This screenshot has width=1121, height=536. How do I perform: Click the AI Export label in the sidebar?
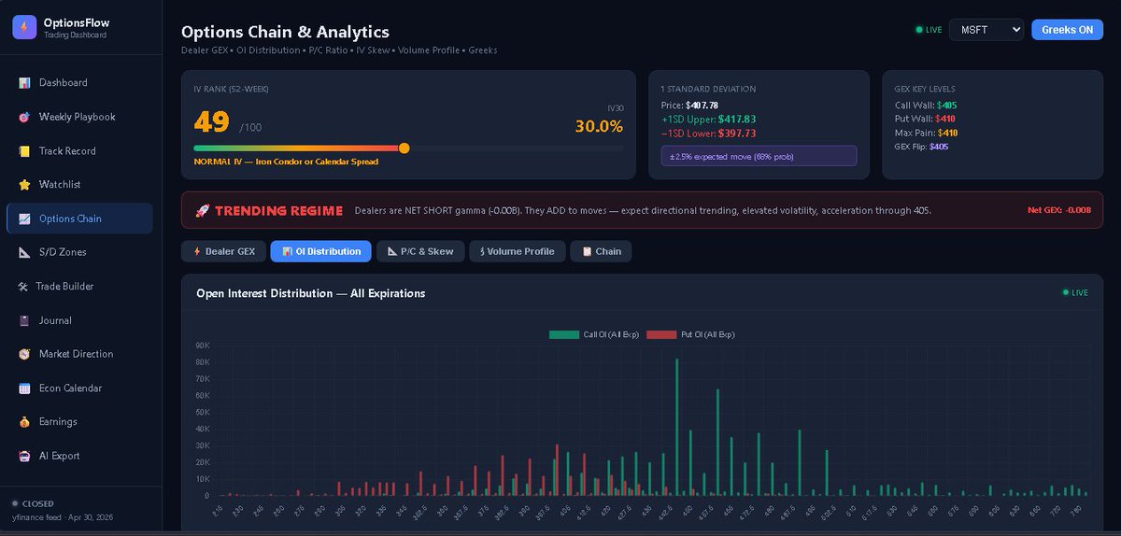click(x=60, y=456)
